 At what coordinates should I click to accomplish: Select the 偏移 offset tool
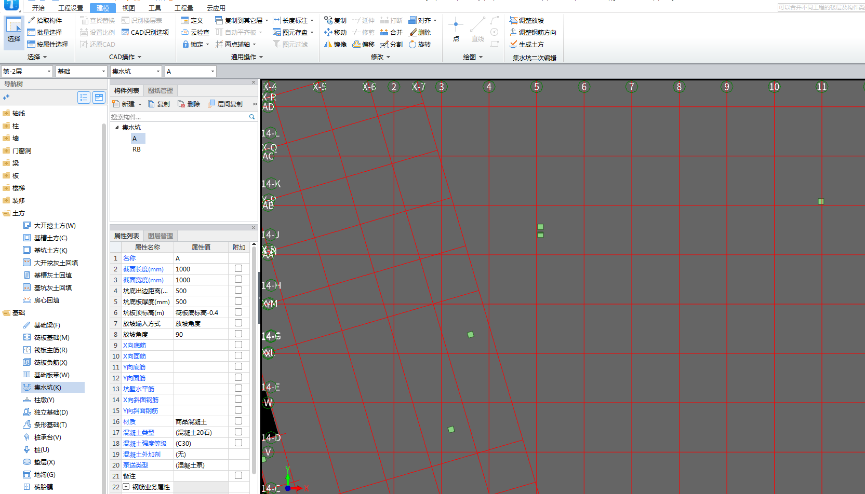363,44
